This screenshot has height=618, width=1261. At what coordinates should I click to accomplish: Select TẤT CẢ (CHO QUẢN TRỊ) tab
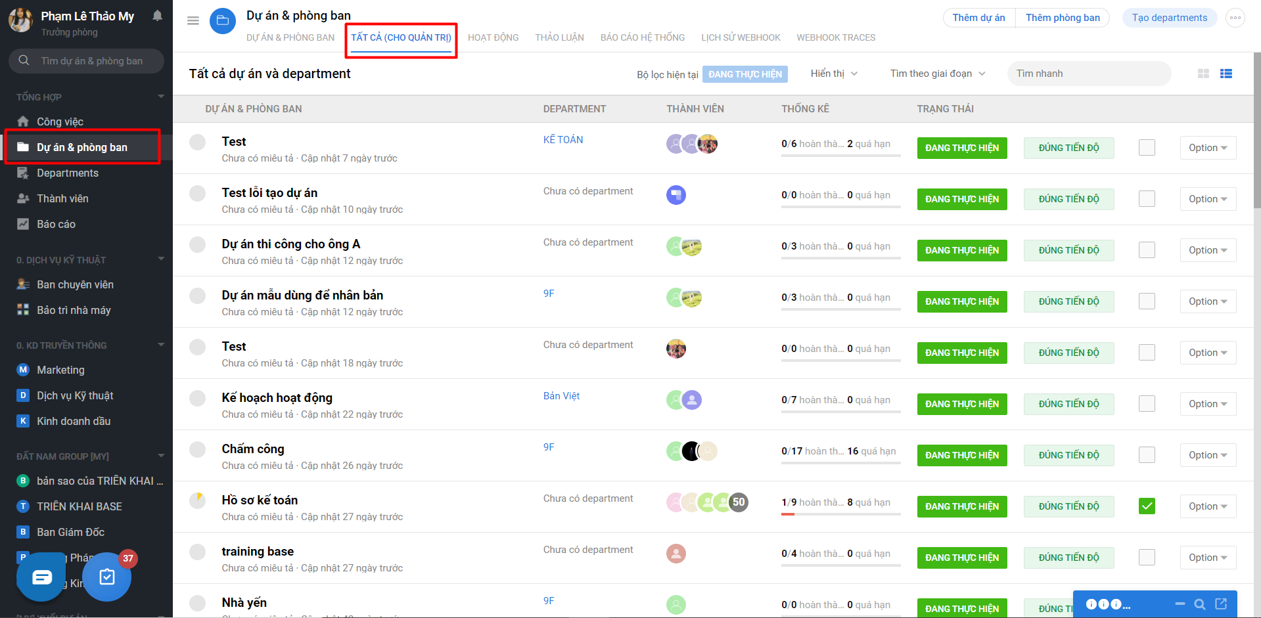(x=401, y=37)
